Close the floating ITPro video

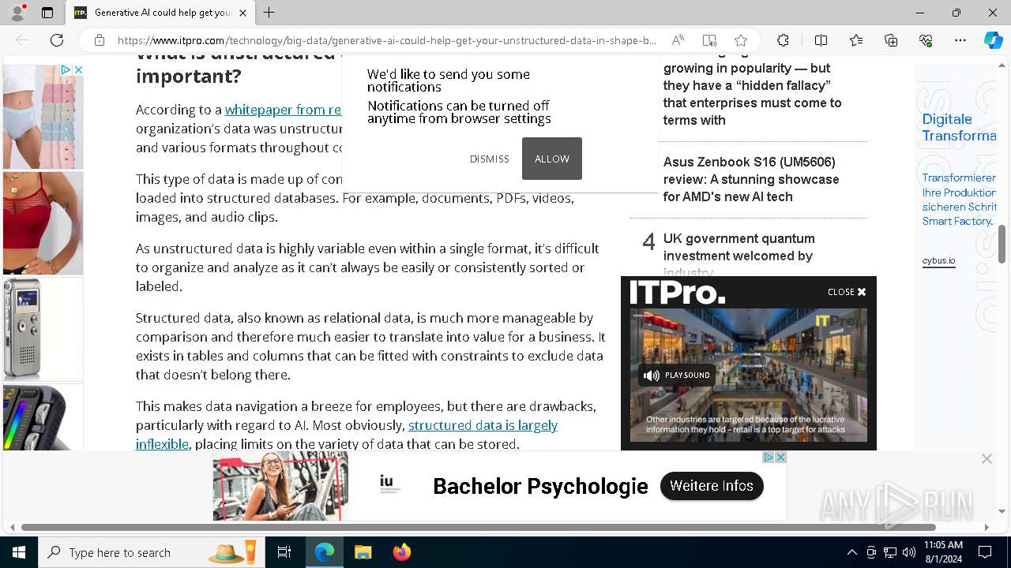pos(847,292)
